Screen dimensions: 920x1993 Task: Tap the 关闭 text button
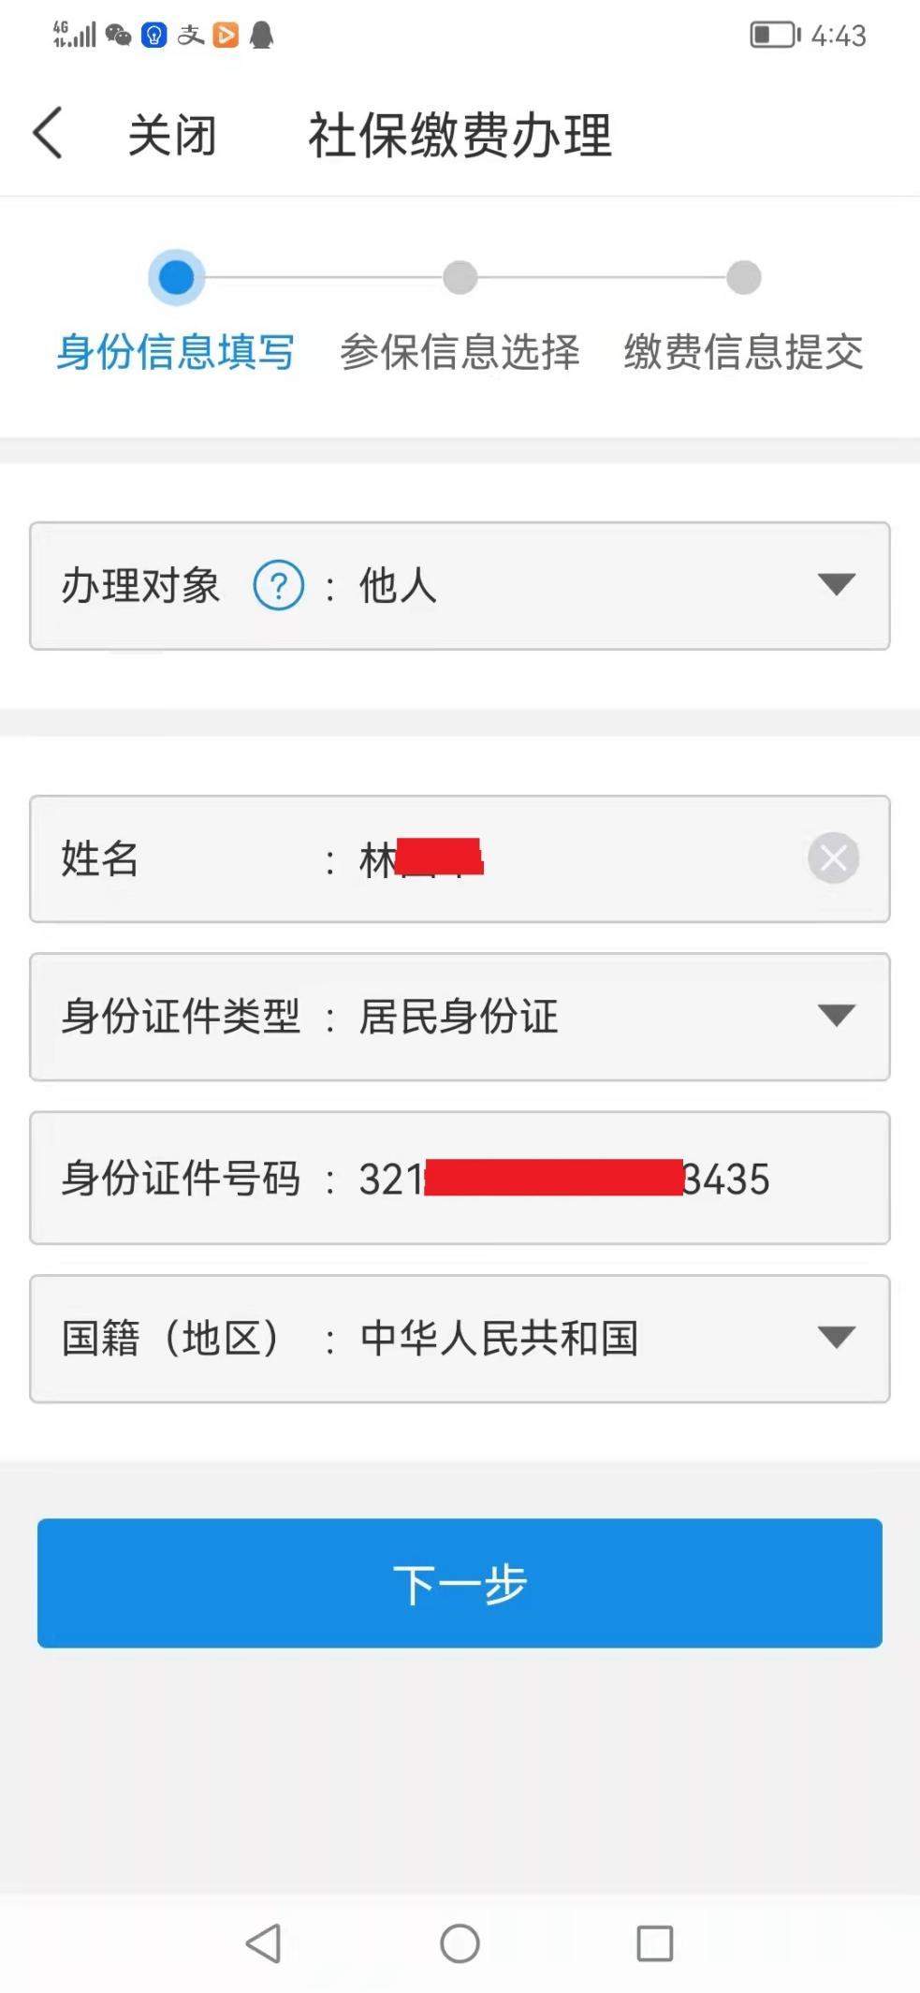172,135
